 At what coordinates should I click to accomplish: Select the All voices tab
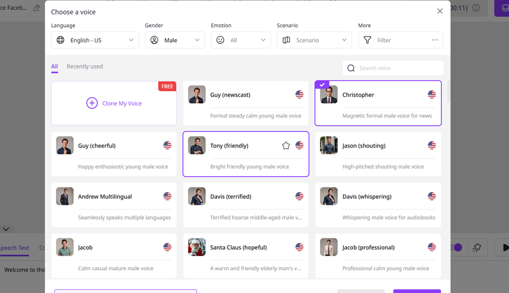tap(54, 66)
